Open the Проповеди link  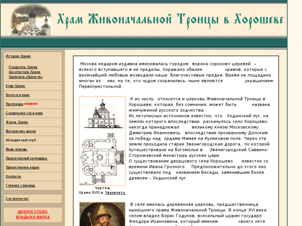(x=15, y=104)
